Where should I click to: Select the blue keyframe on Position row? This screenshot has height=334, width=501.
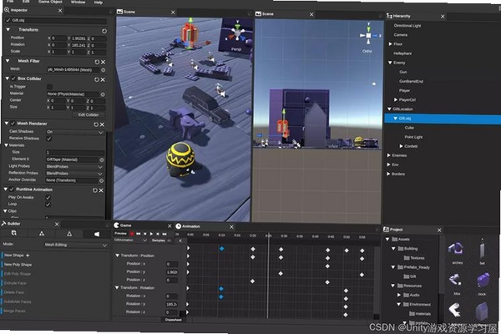pyautogui.click(x=222, y=248)
